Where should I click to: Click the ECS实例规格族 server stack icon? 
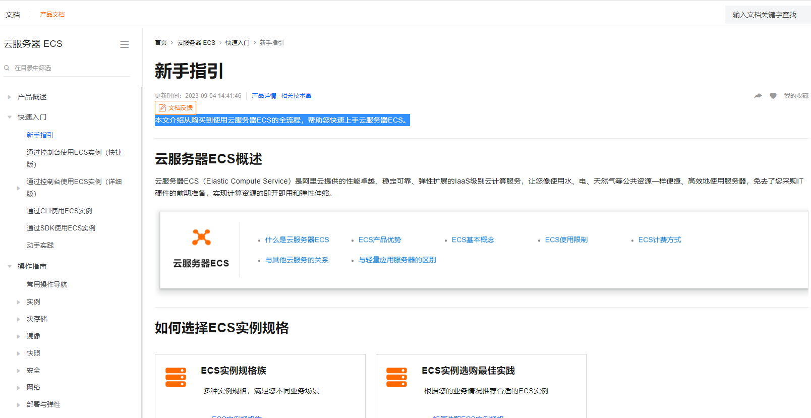pyautogui.click(x=176, y=377)
